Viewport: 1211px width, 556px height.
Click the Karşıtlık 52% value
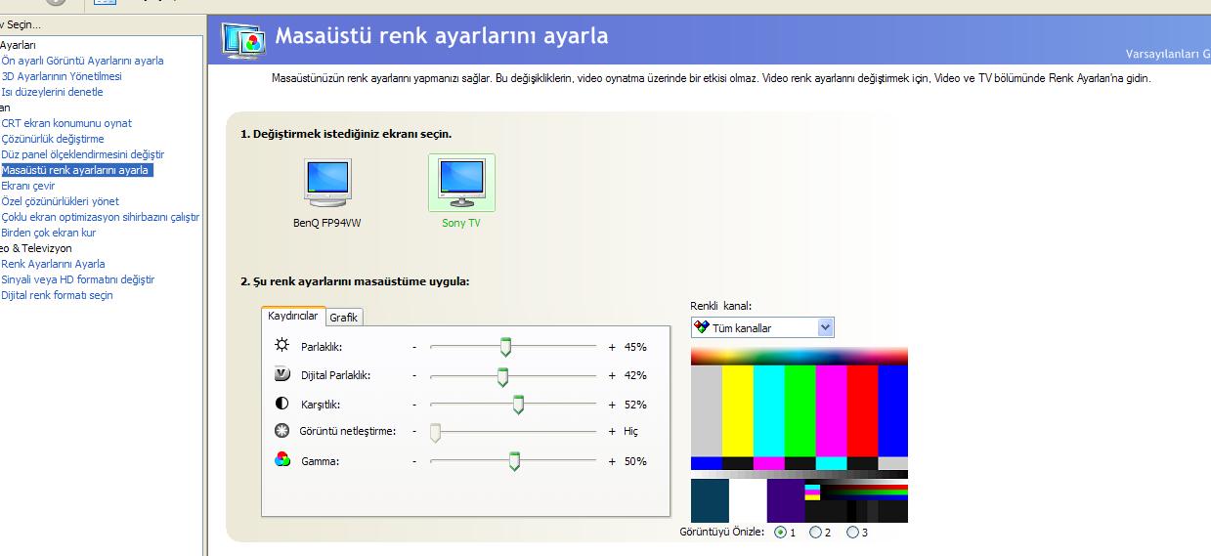click(x=635, y=405)
